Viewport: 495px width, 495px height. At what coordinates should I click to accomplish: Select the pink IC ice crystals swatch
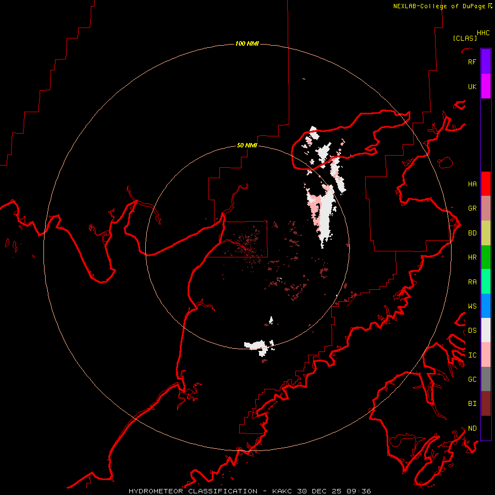click(486, 355)
